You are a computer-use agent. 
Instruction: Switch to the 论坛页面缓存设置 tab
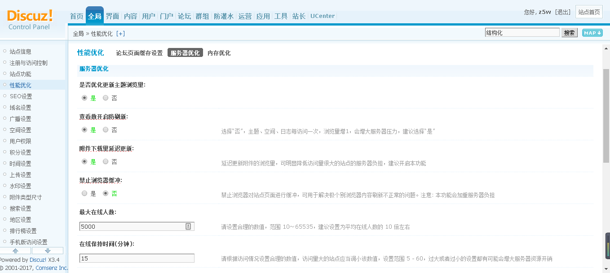tap(139, 53)
